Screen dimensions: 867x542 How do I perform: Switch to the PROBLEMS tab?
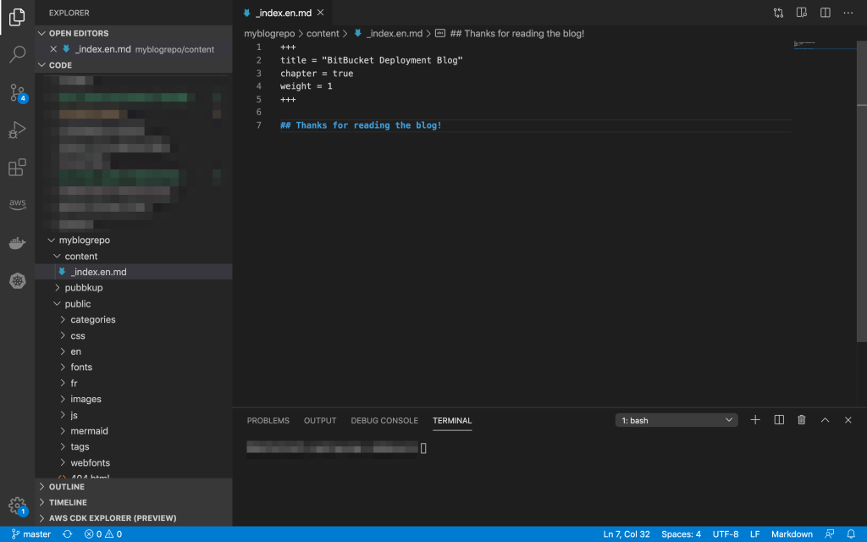268,420
